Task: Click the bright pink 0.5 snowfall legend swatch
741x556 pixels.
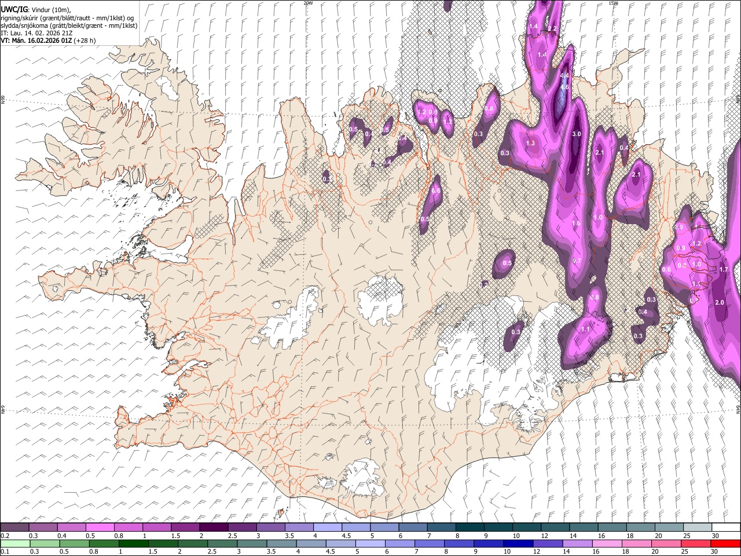Action: pyautogui.click(x=100, y=527)
